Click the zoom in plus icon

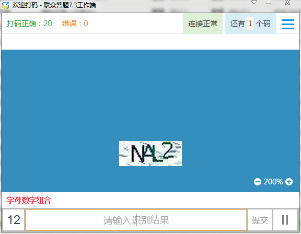tap(288, 182)
